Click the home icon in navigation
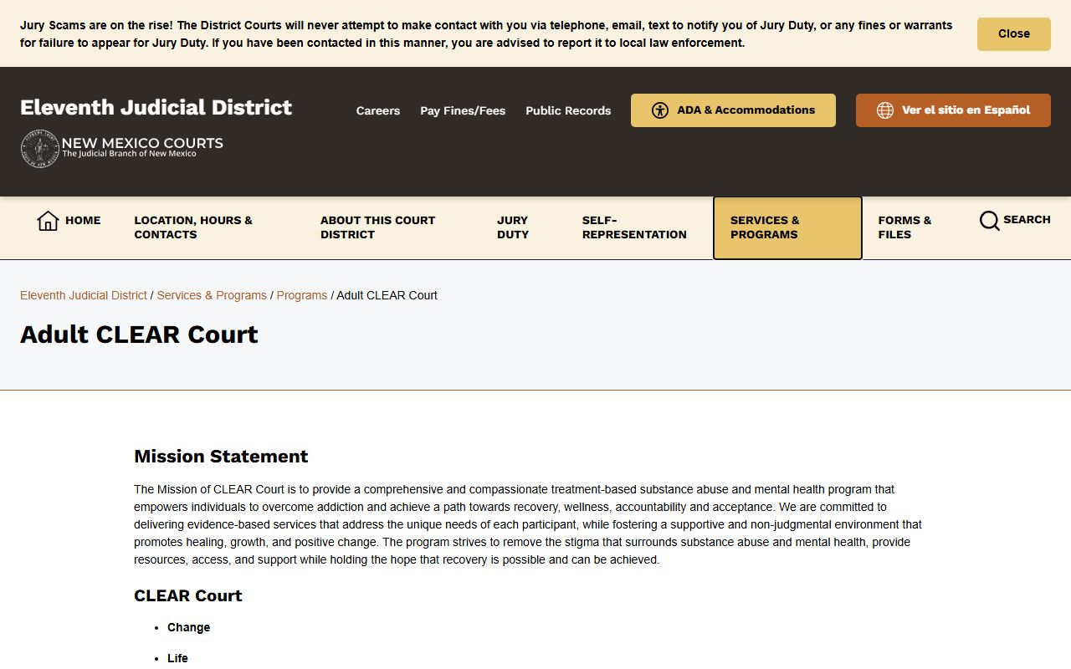This screenshot has height=669, width=1071. tap(48, 221)
